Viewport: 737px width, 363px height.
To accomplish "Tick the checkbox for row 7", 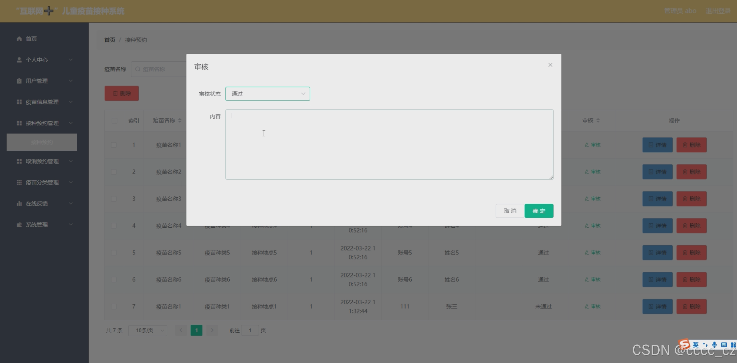I will point(114,307).
